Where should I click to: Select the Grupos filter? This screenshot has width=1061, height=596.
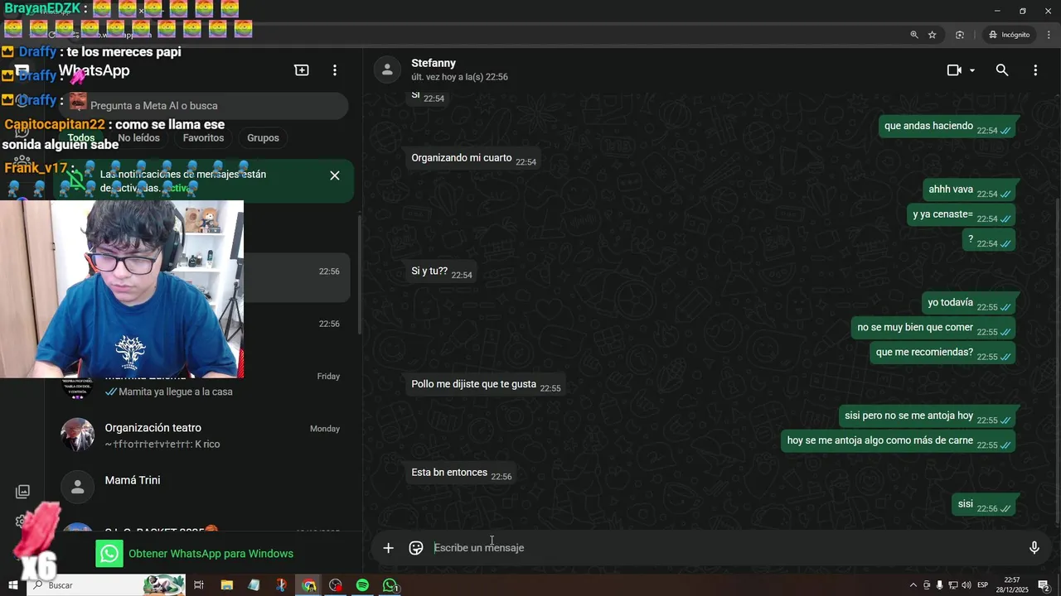point(263,137)
